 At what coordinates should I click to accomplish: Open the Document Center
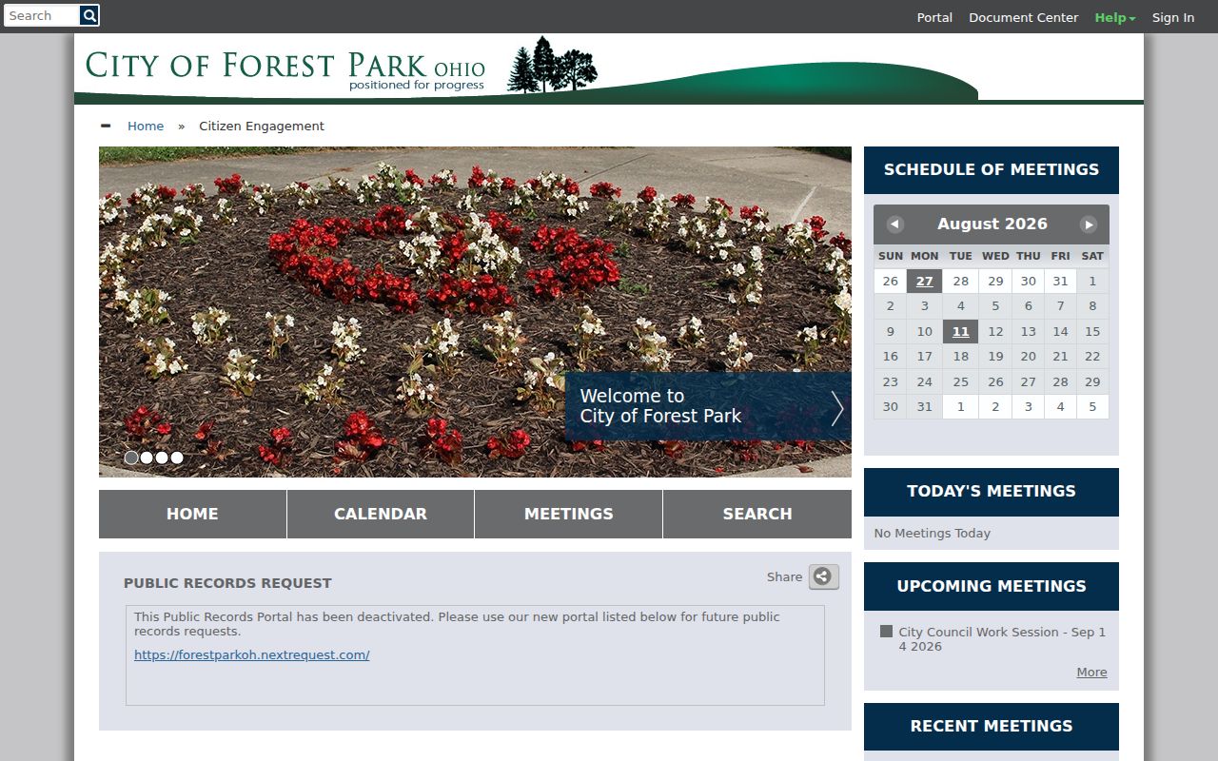coord(1024,17)
